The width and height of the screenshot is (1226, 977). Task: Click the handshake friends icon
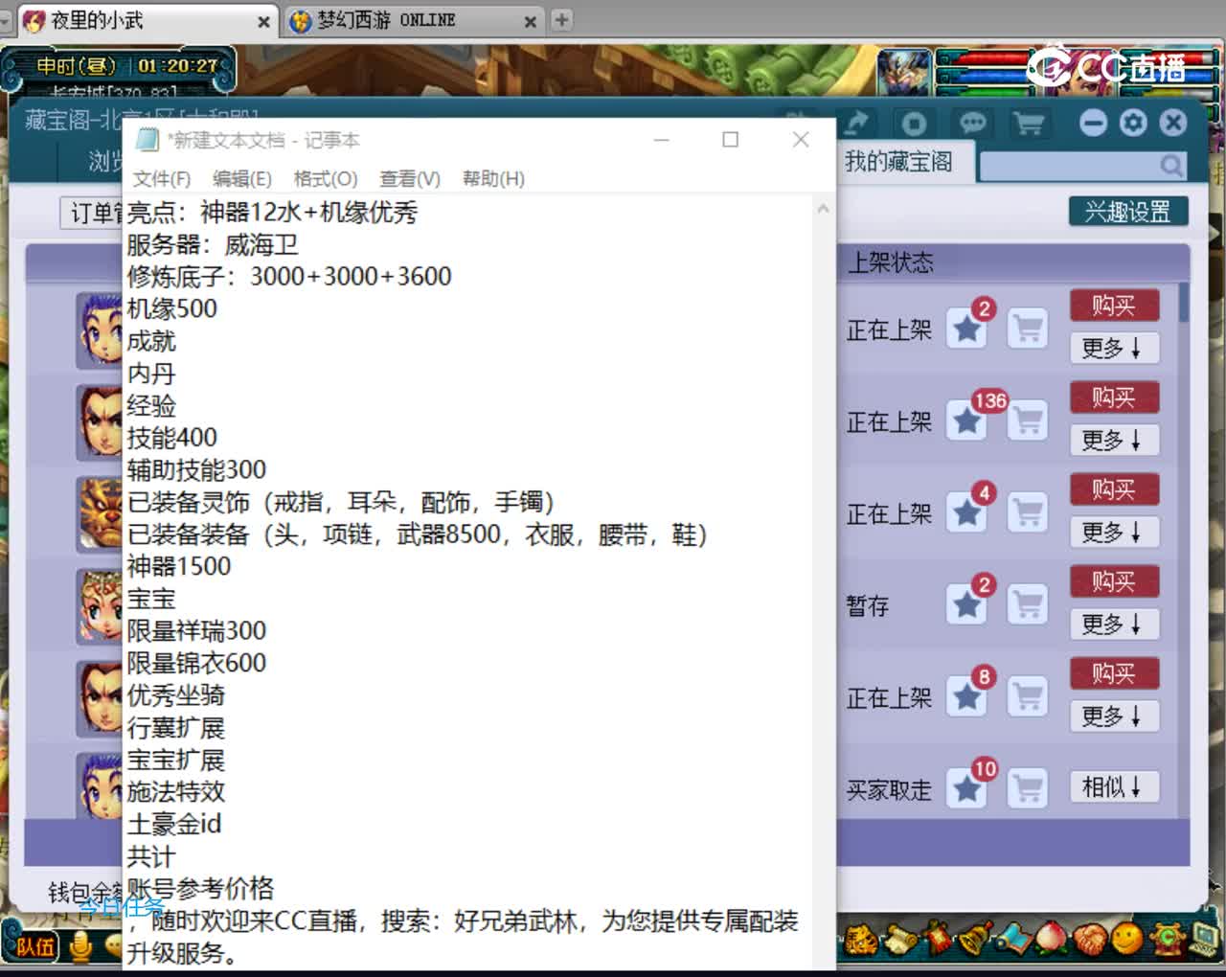1090,940
